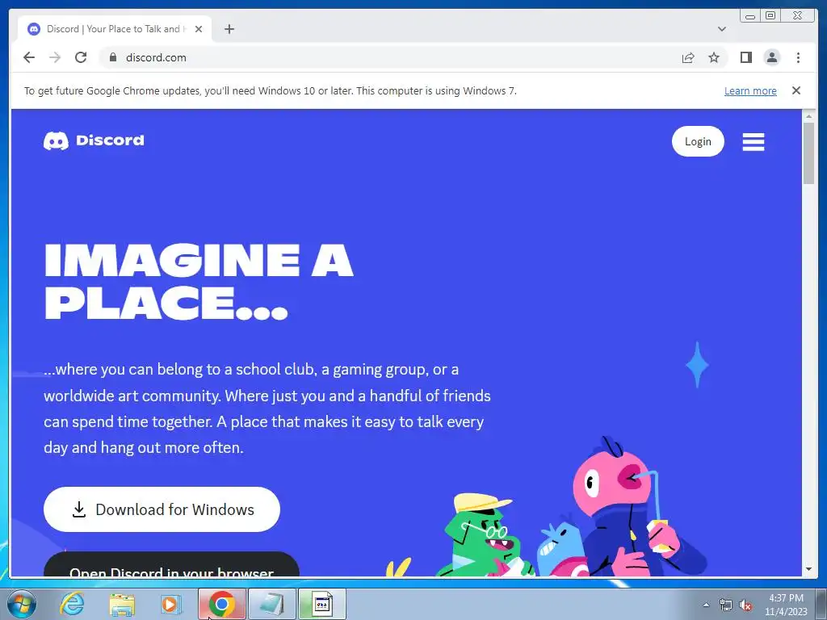
Task: Expand the tab search dropdown arrow
Action: pyautogui.click(x=722, y=29)
